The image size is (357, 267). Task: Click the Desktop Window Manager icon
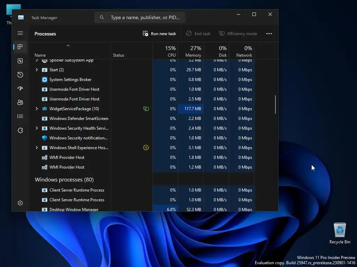[x=45, y=209]
